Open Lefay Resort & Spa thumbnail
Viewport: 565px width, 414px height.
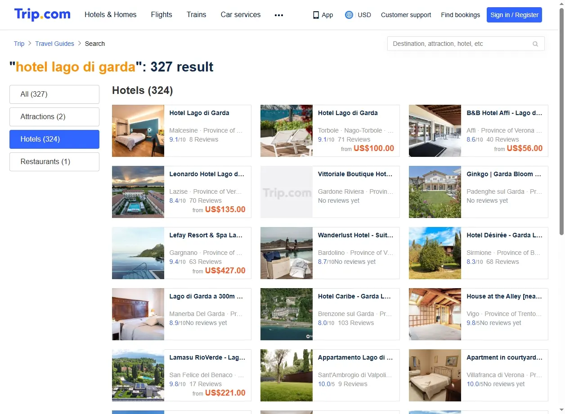[x=138, y=253]
